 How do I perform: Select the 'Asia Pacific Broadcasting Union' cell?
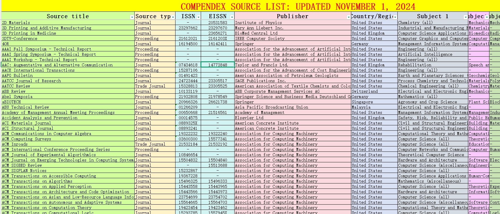271,107
